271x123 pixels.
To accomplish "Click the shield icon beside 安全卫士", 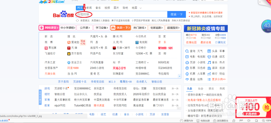I will (69, 63).
